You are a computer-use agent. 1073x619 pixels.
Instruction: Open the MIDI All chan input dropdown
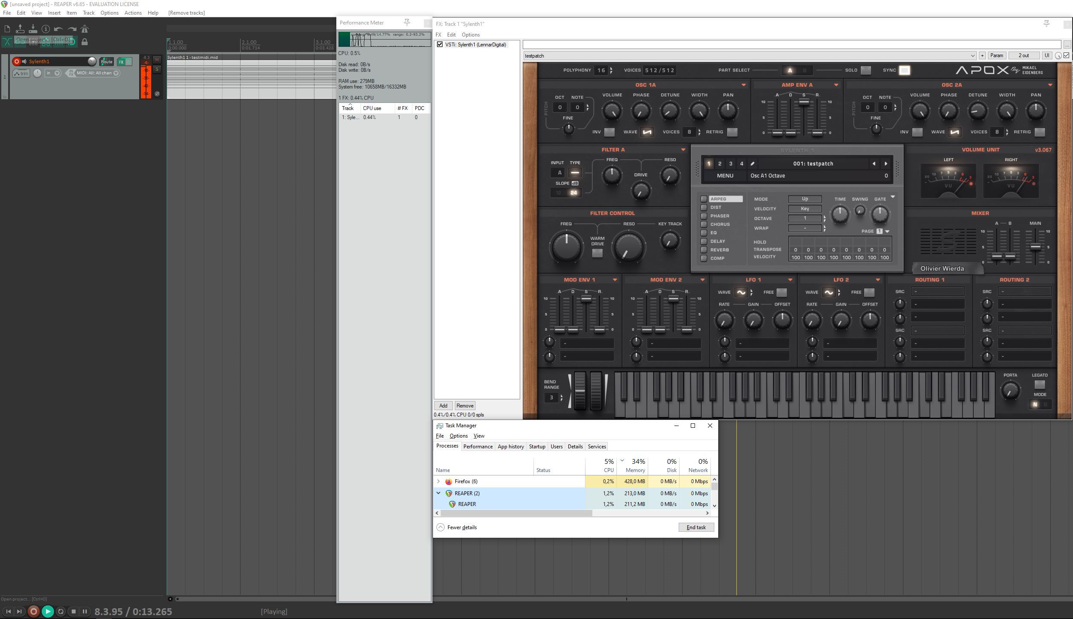98,73
